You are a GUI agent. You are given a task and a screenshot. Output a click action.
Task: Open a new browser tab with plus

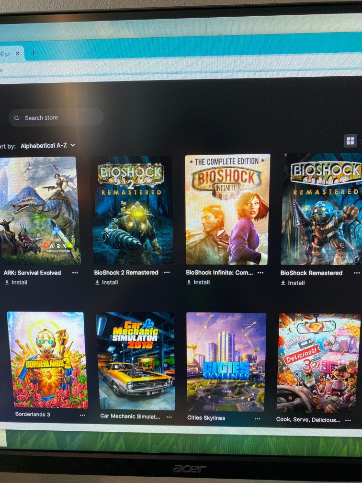(x=34, y=53)
